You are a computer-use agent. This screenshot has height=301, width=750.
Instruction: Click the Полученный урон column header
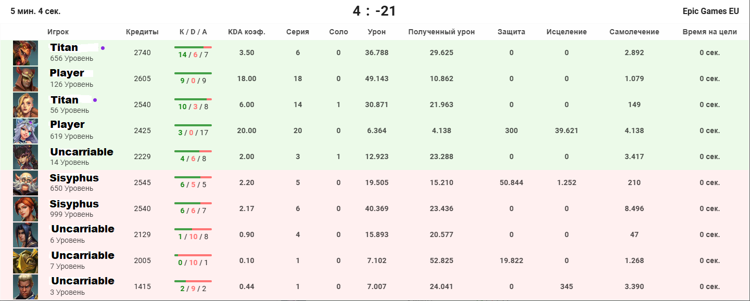(x=441, y=32)
